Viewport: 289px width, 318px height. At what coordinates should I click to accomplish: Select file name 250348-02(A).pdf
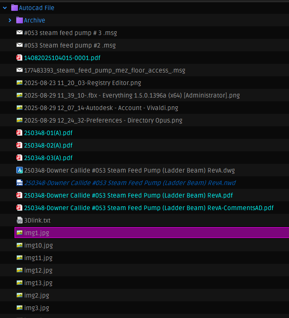[48, 145]
